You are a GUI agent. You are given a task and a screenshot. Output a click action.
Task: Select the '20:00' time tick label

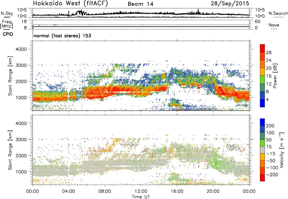tap(213, 191)
